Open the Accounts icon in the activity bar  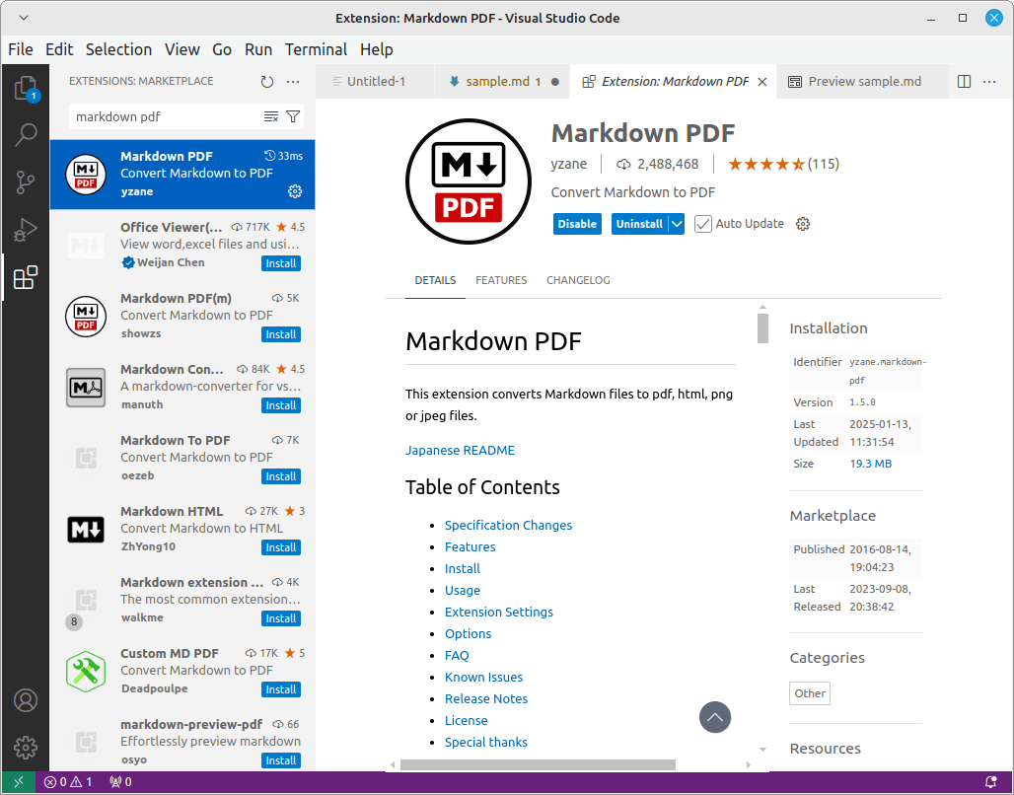pos(26,700)
